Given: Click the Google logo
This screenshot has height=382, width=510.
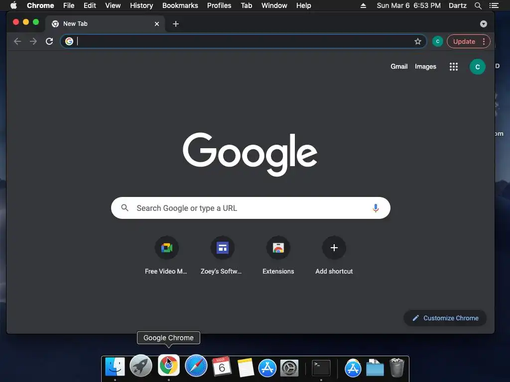Looking at the screenshot, I should pyautogui.click(x=250, y=154).
